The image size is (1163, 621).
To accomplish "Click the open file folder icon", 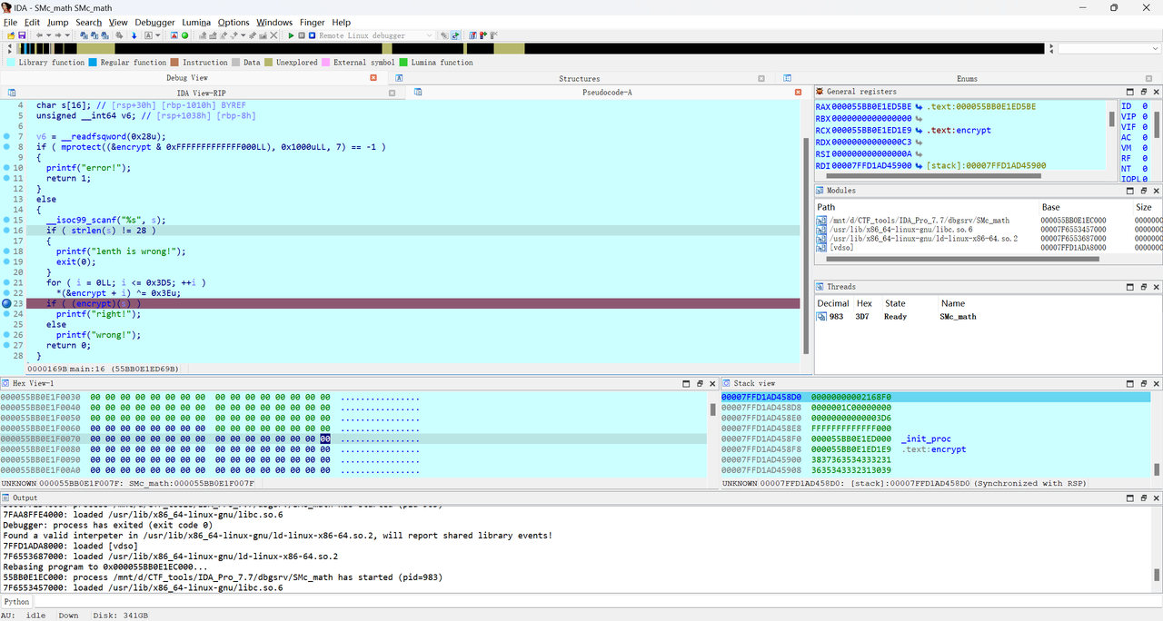I will point(11,35).
